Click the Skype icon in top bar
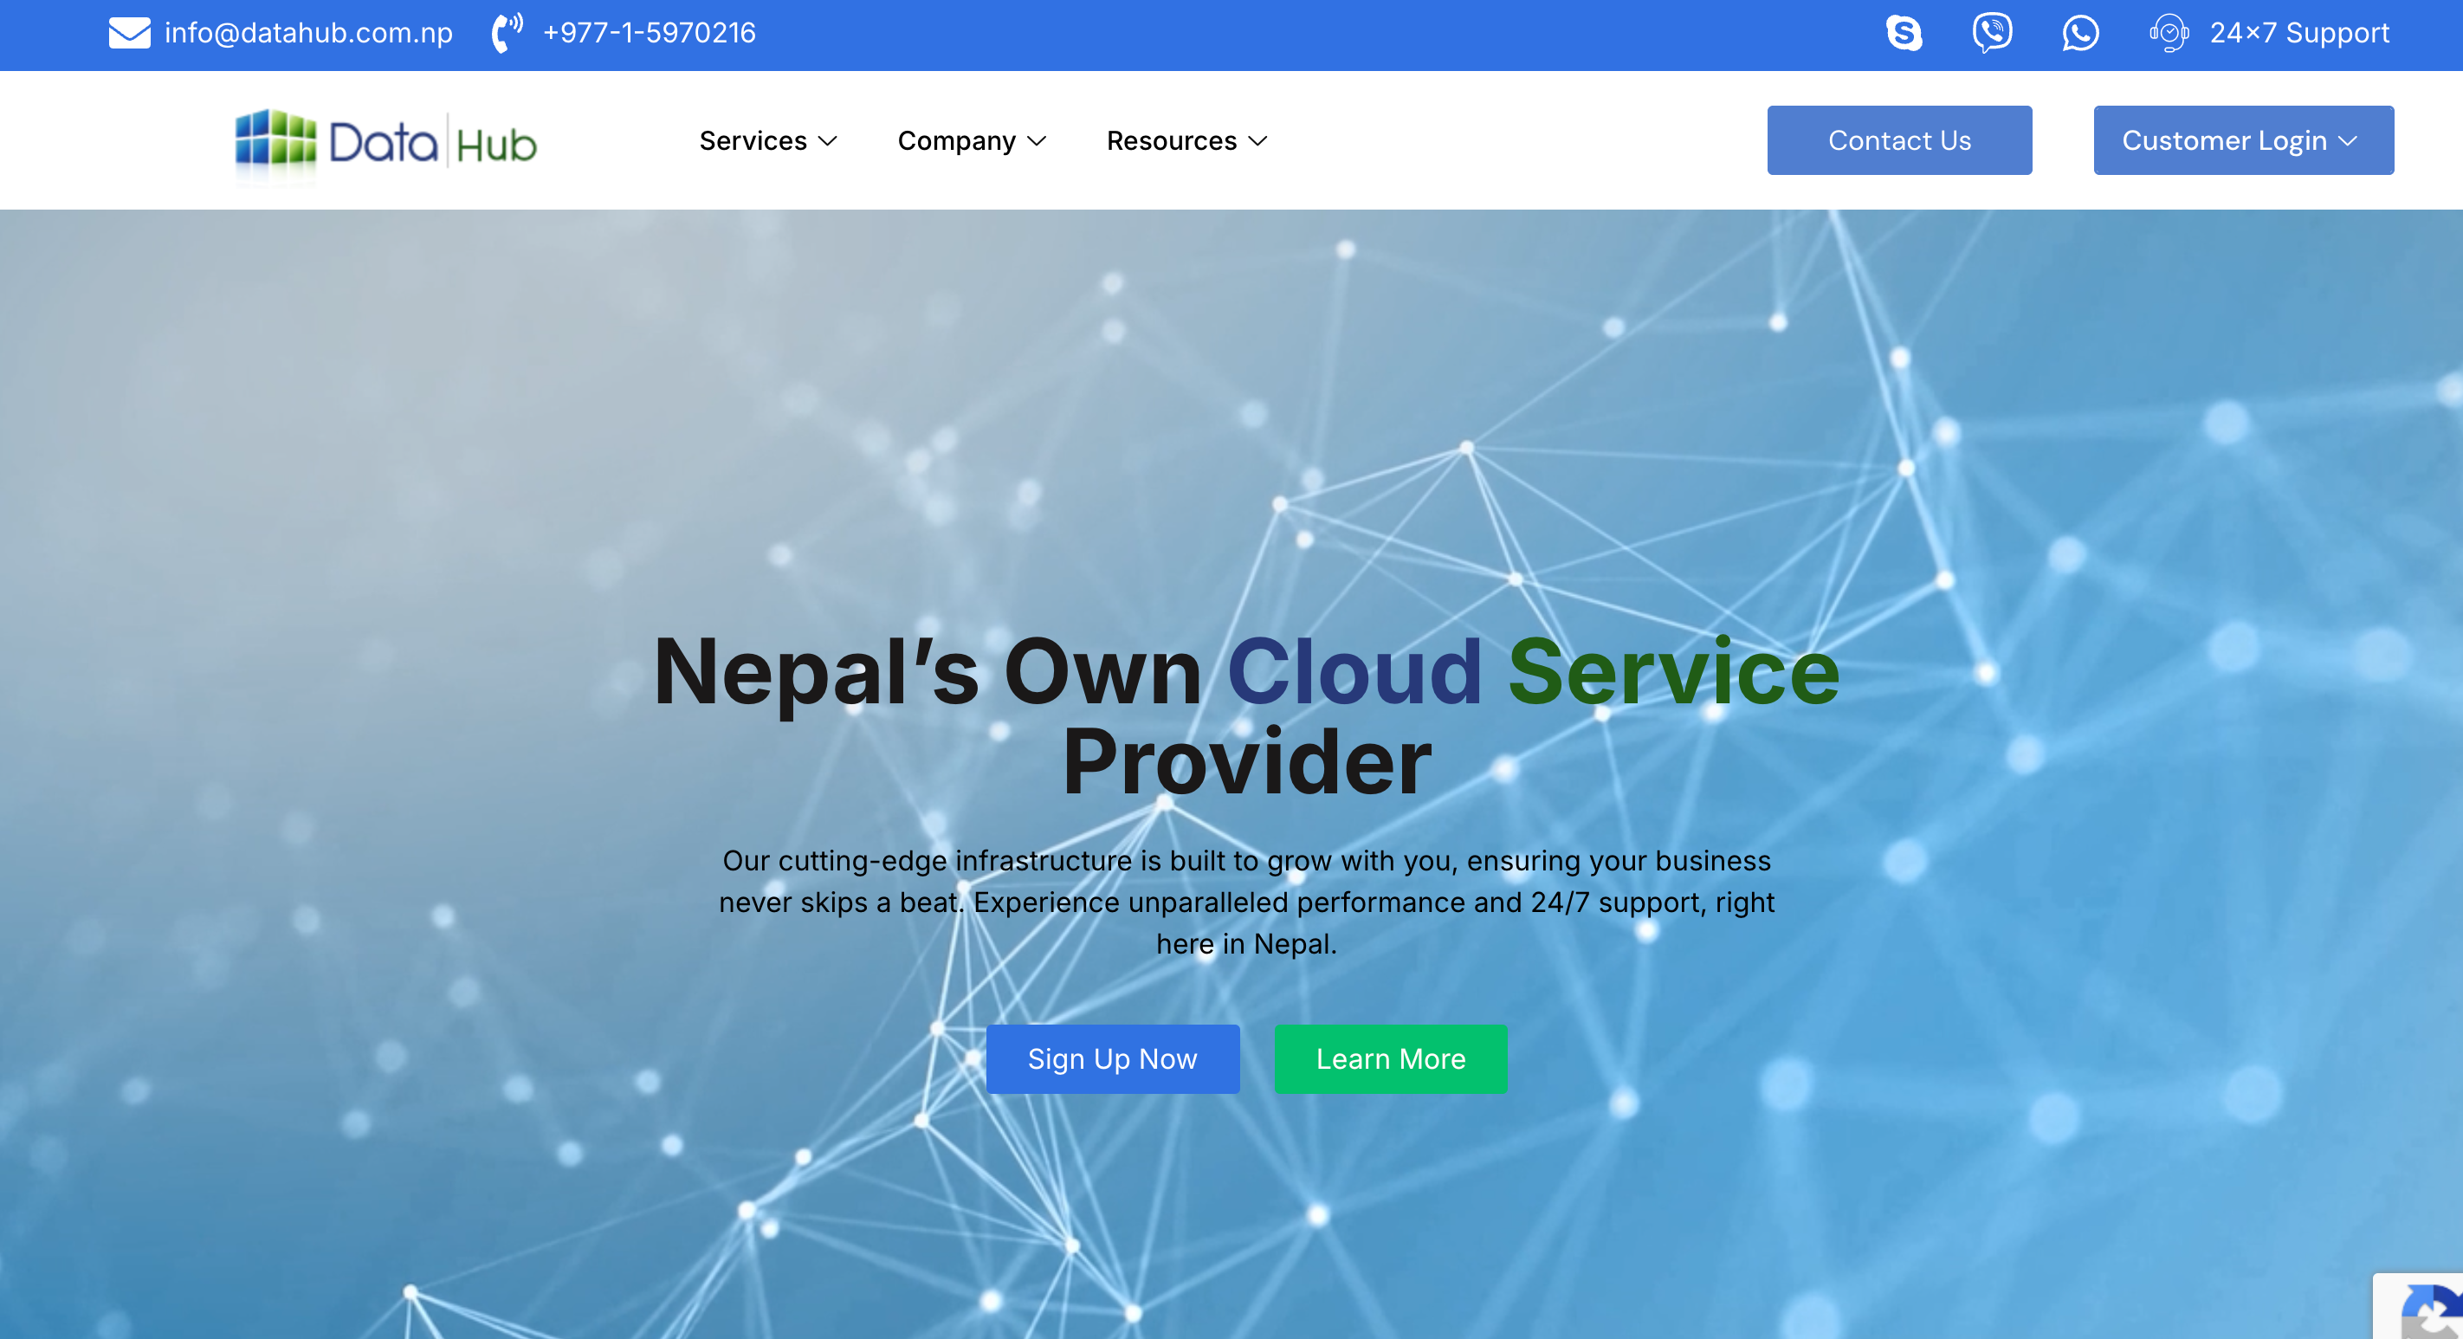 pos(1904,34)
